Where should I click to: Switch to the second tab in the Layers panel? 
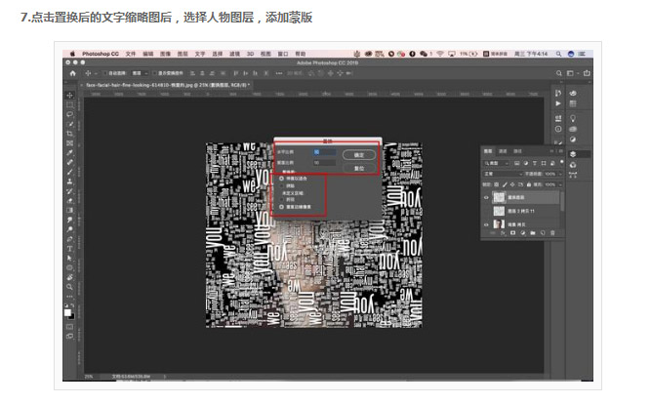(503, 151)
